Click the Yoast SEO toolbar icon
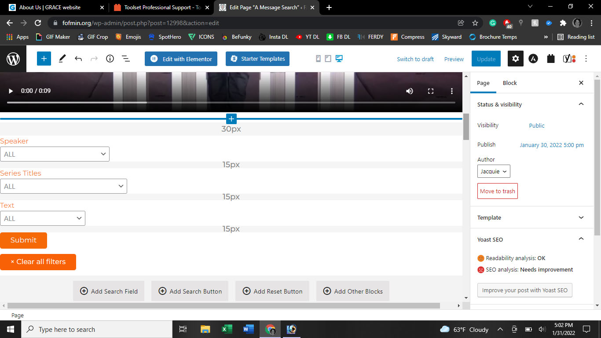 [569, 59]
